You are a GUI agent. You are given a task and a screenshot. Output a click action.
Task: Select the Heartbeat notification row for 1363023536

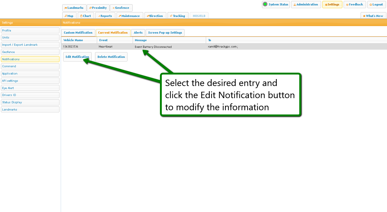(x=106, y=47)
